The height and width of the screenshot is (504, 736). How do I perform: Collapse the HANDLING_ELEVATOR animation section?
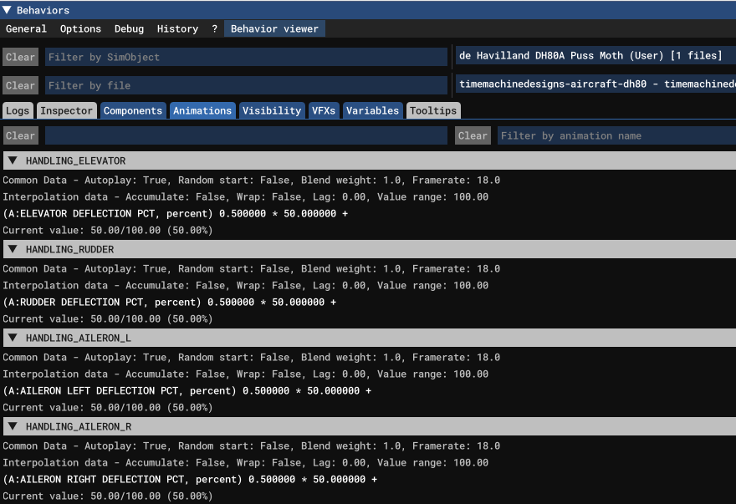pos(13,160)
